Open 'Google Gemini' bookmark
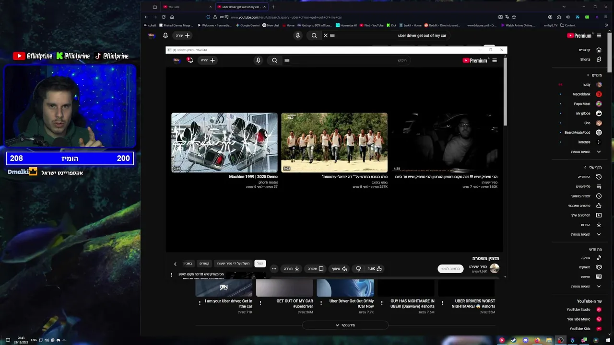614x345 pixels. (248, 25)
